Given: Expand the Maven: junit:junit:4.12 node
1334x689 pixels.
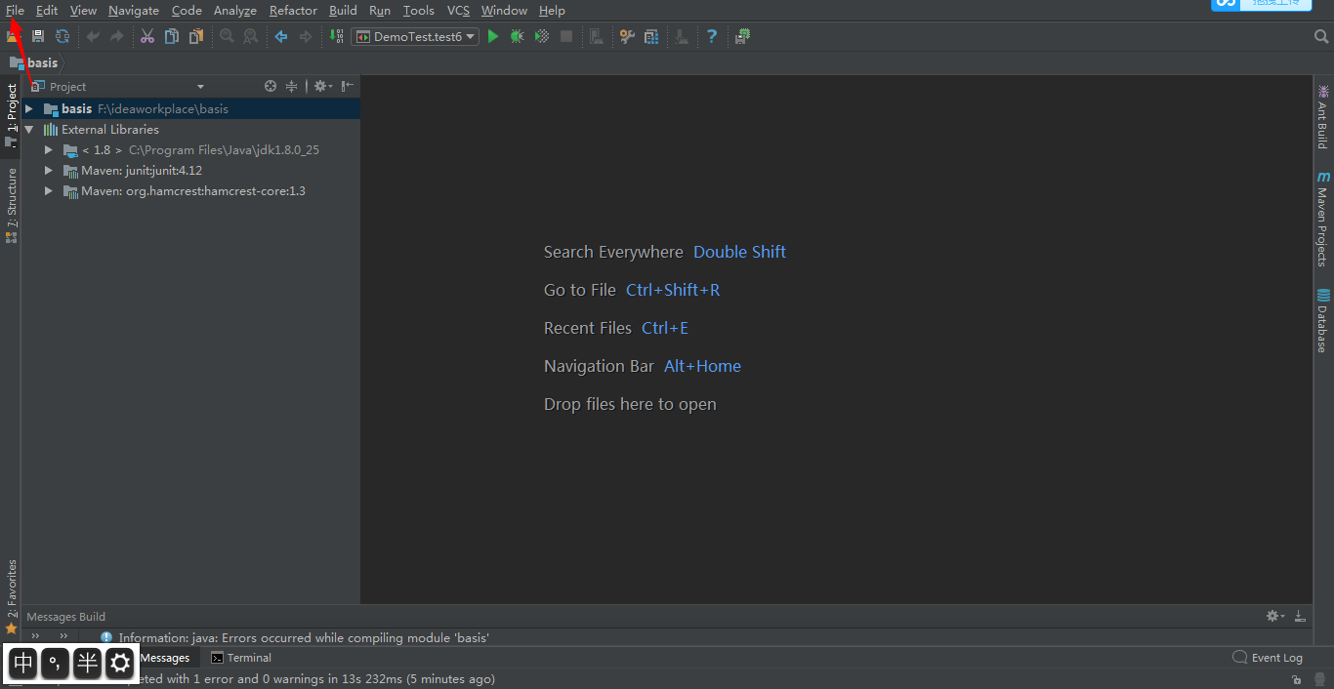Looking at the screenshot, I should tap(49, 170).
